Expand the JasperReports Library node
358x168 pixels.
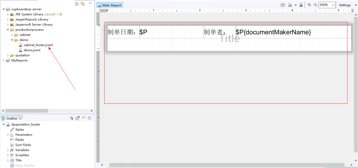(x=8, y=19)
